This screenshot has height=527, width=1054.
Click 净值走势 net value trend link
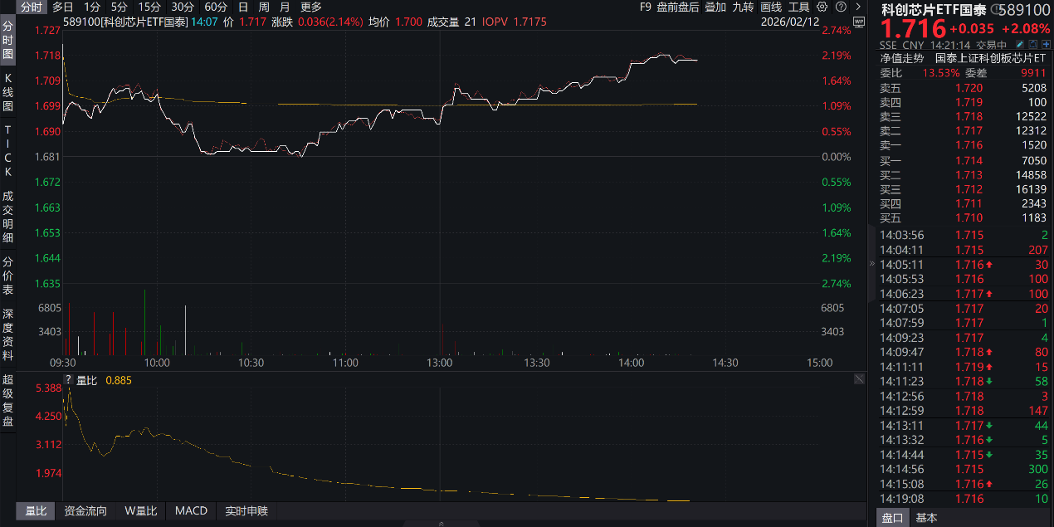[901, 58]
